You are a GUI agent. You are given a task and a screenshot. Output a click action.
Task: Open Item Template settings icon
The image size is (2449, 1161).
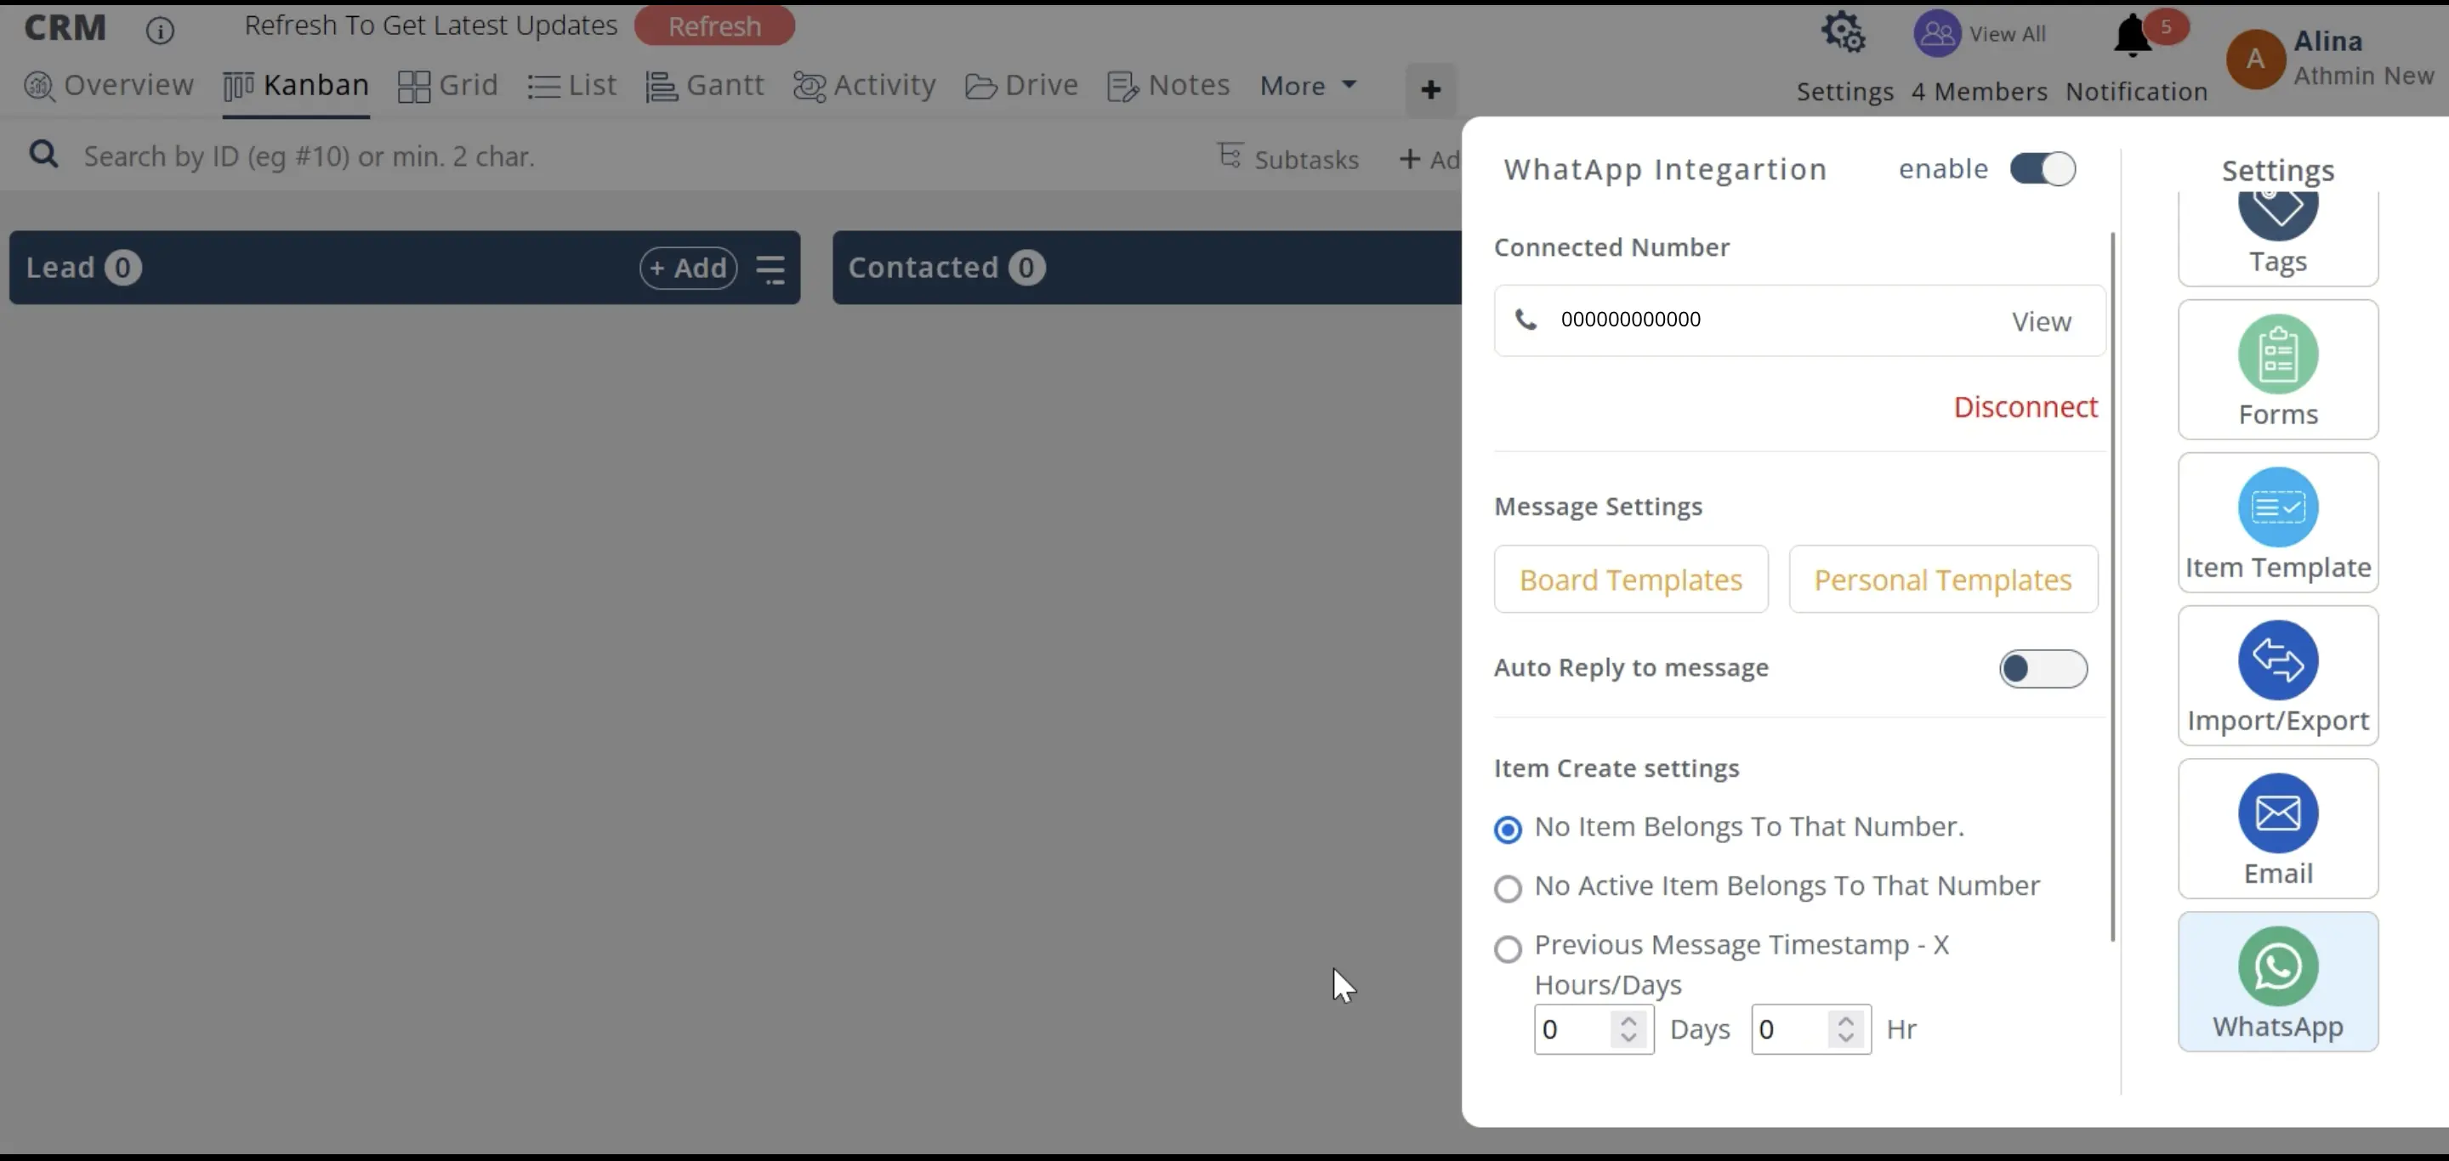point(2278,507)
